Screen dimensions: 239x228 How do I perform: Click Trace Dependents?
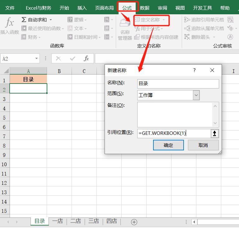204,28
